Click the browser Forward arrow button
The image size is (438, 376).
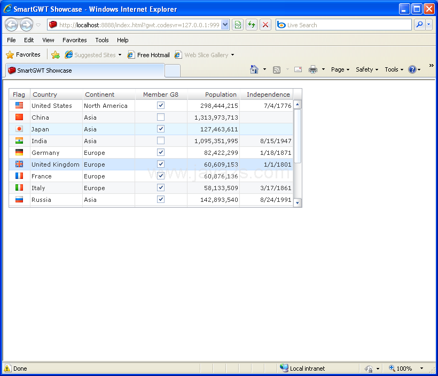pyautogui.click(x=27, y=25)
